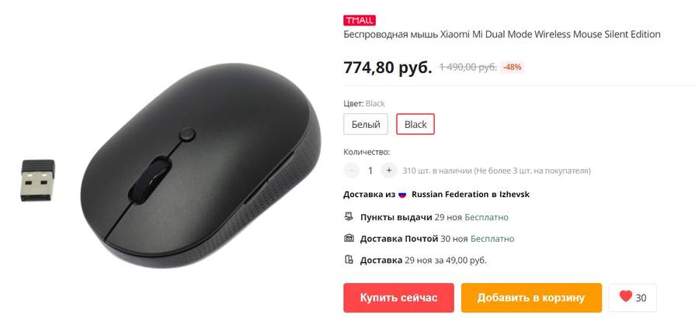The image size is (695, 318).
Task: Click Купить сейчас button
Action: point(398,298)
